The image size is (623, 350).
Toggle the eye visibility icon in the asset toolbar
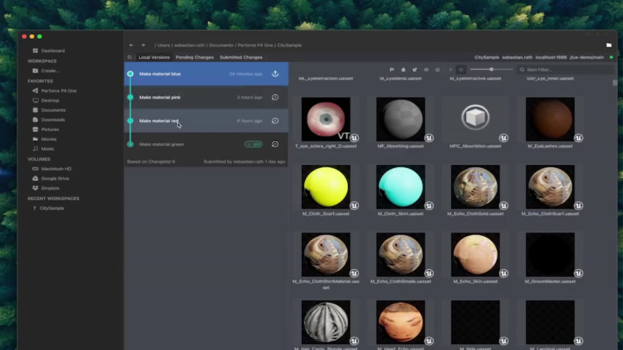pyautogui.click(x=426, y=70)
